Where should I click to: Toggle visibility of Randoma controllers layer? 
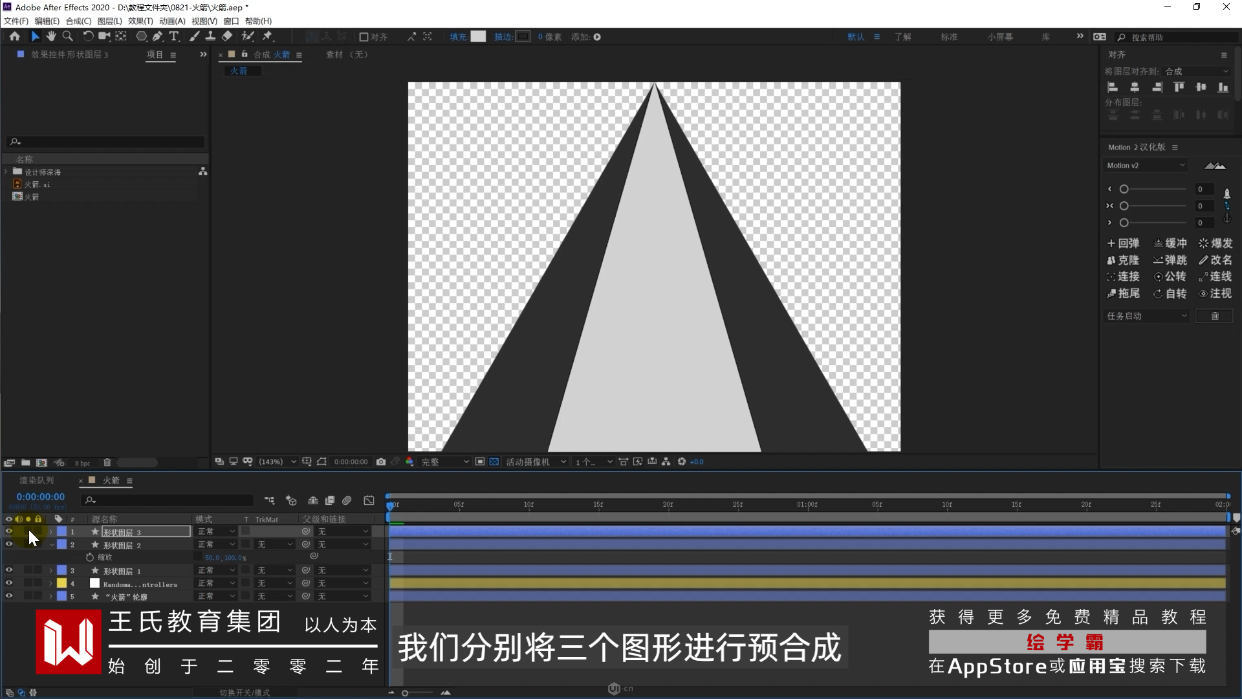8,583
